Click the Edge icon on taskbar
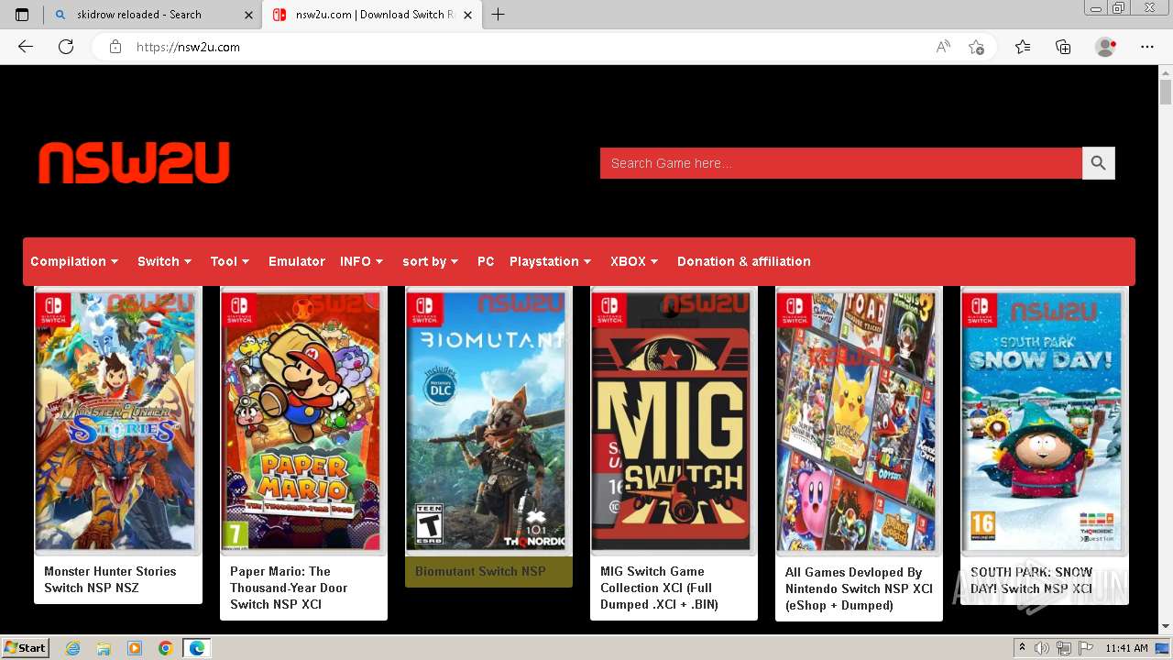1173x660 pixels. [197, 648]
